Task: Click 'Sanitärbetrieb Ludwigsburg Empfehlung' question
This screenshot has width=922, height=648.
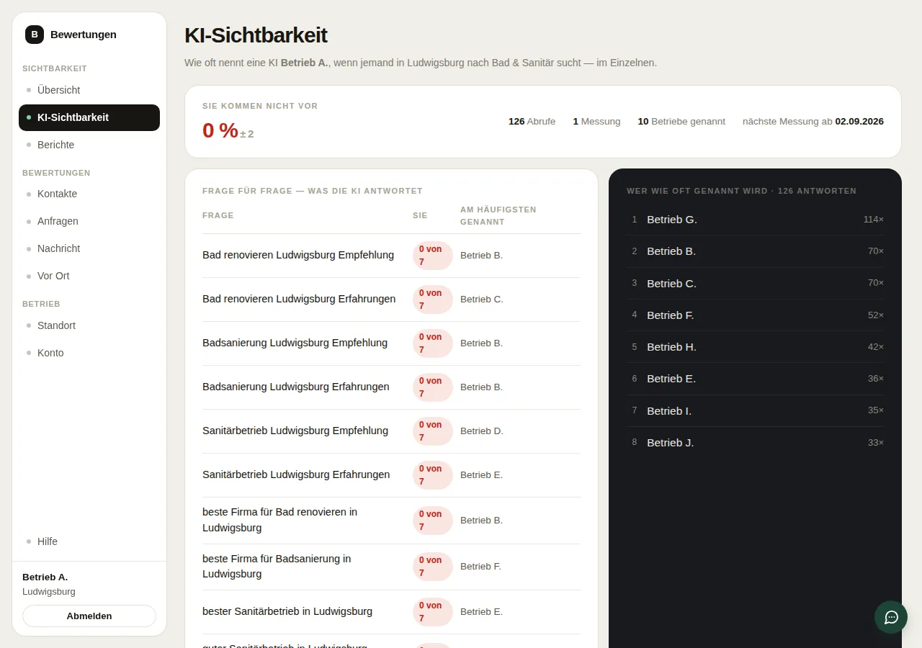Action: tap(391, 431)
